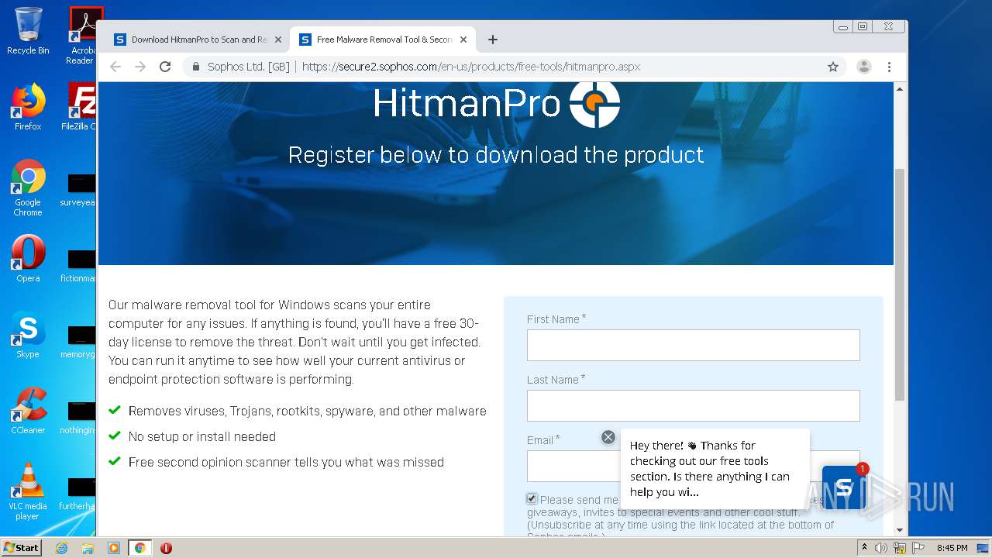Image resolution: width=992 pixels, height=558 pixels.
Task: Bookmark this page with the star icon
Action: tap(833, 67)
